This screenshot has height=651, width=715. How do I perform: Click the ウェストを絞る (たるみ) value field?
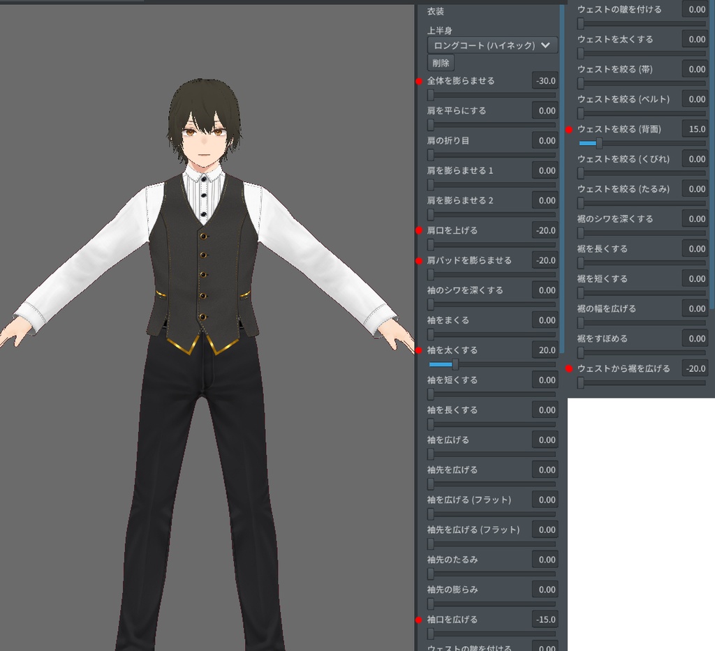click(695, 188)
